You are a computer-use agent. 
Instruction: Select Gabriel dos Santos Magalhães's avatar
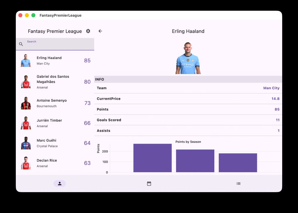(x=26, y=82)
